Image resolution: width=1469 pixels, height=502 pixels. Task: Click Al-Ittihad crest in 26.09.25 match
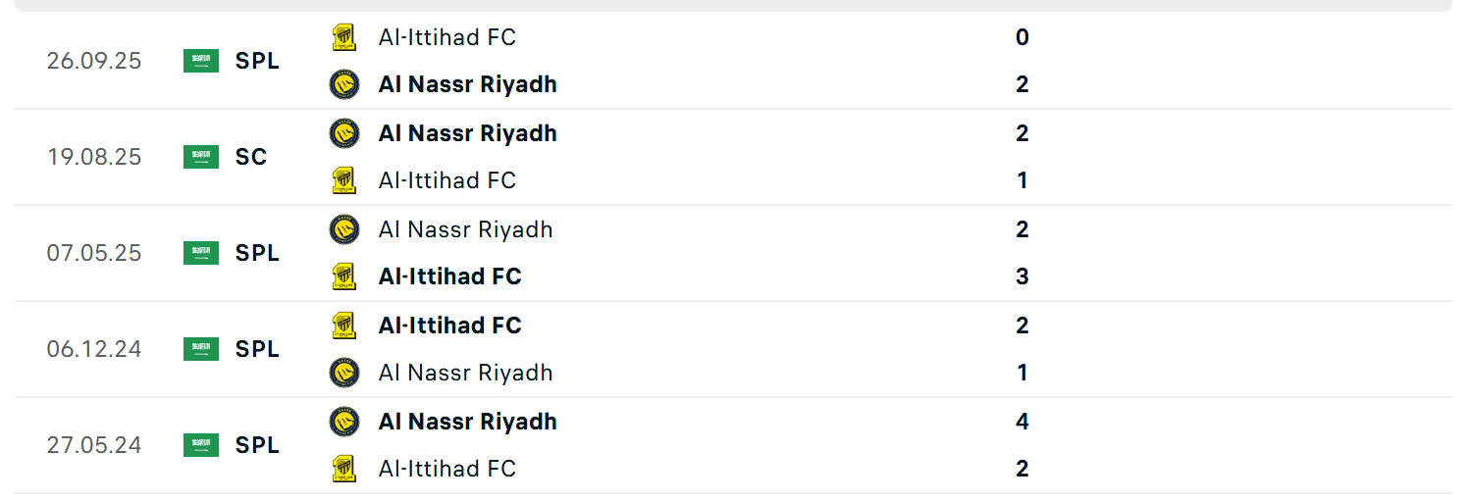(x=343, y=37)
